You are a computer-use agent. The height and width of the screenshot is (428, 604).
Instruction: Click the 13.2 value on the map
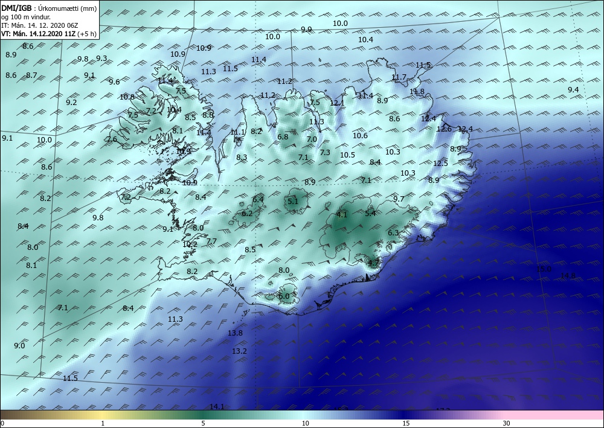(239, 351)
